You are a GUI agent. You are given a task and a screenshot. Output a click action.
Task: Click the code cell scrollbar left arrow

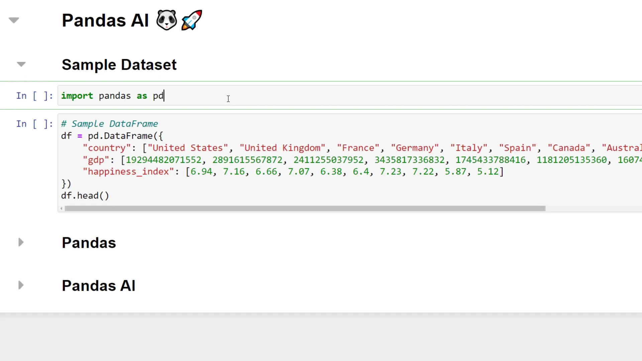[62, 209]
